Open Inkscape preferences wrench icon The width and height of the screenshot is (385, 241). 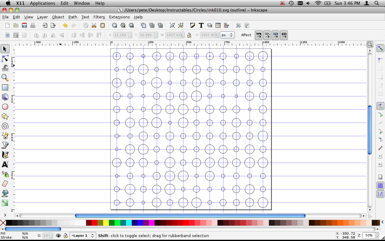(x=239, y=25)
